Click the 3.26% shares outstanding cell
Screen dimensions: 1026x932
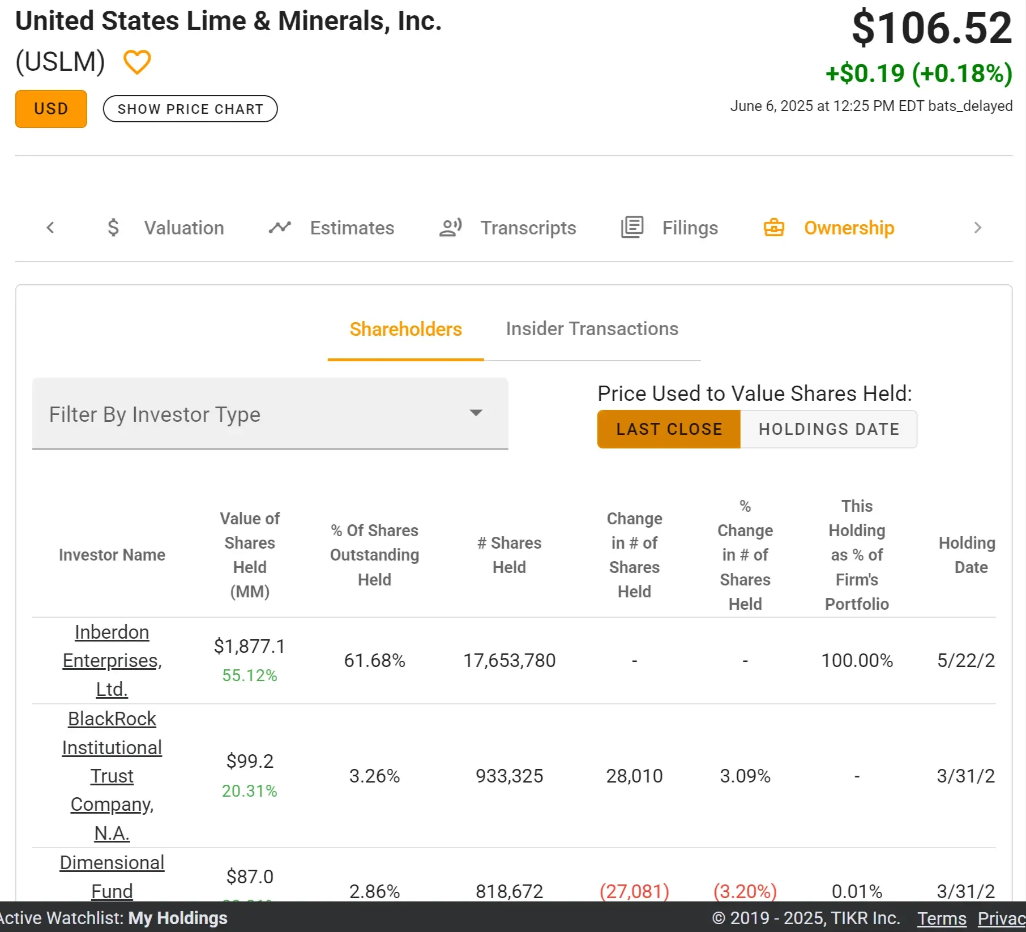(374, 776)
